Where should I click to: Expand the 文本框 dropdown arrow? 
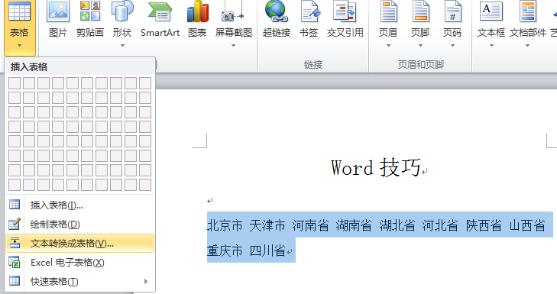[491, 46]
